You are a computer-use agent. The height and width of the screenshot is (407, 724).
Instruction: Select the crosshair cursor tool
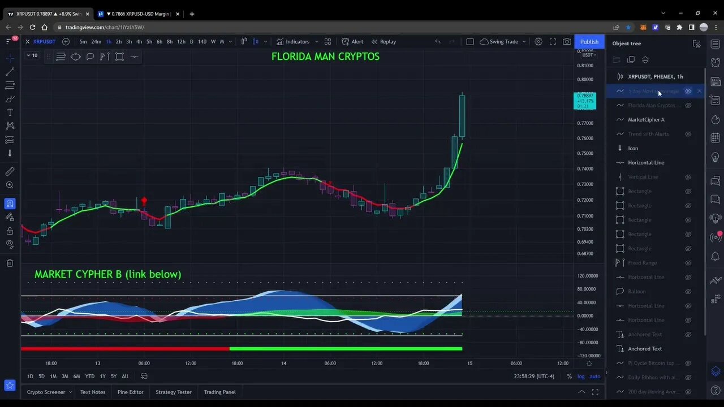pyautogui.click(x=10, y=58)
